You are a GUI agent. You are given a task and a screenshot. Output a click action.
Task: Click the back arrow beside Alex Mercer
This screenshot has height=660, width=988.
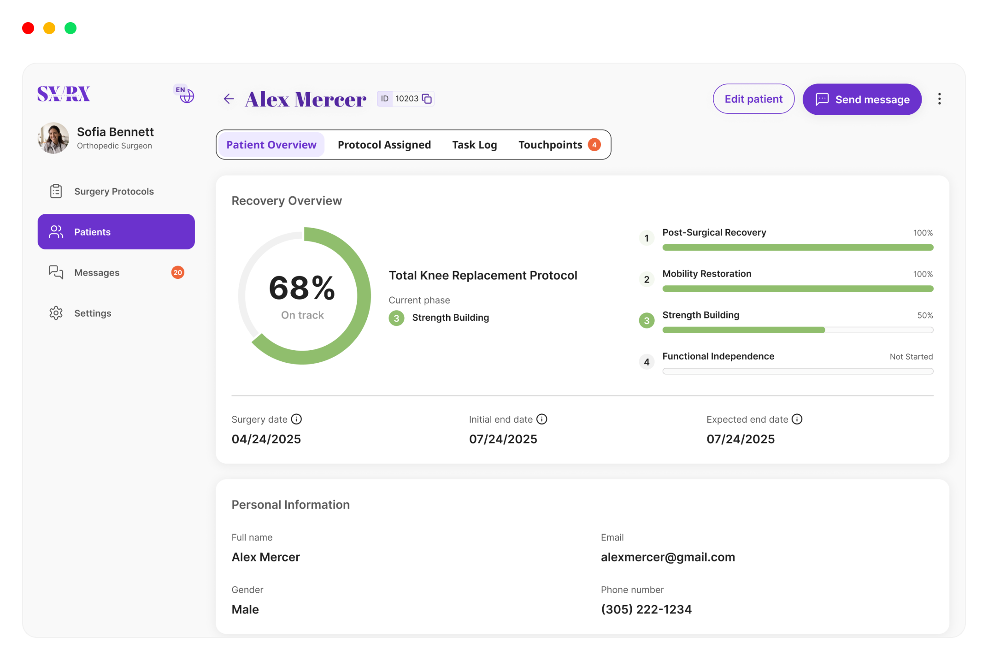[229, 99]
